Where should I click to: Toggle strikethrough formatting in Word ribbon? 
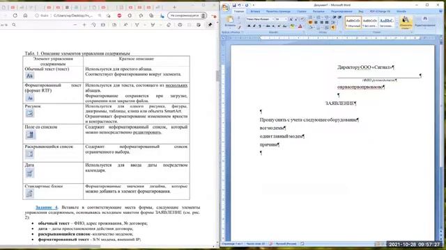(268, 26)
